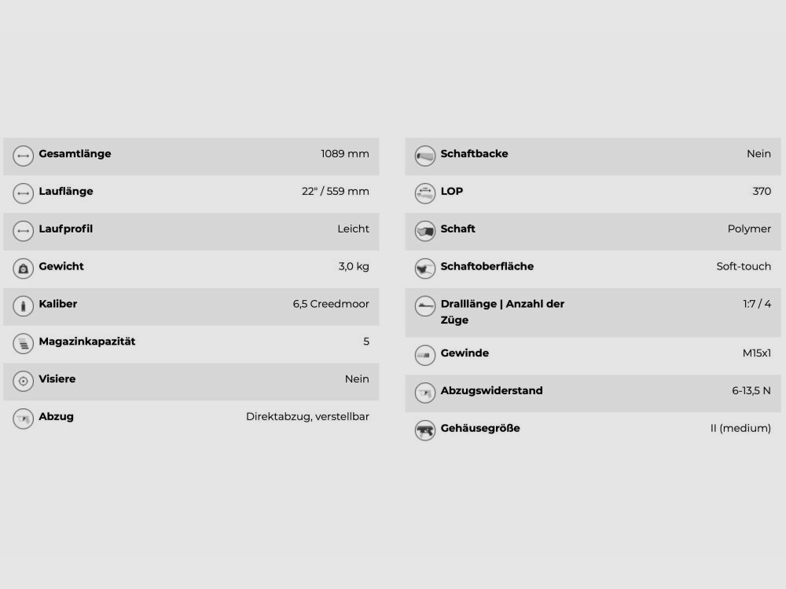The image size is (786, 589).
Task: Select the Schaftoberfläche surface icon
Action: 425,269
